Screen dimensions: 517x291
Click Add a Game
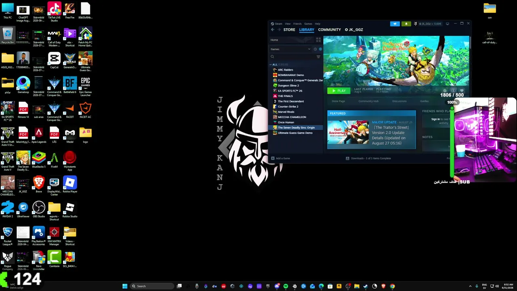[x=281, y=158]
